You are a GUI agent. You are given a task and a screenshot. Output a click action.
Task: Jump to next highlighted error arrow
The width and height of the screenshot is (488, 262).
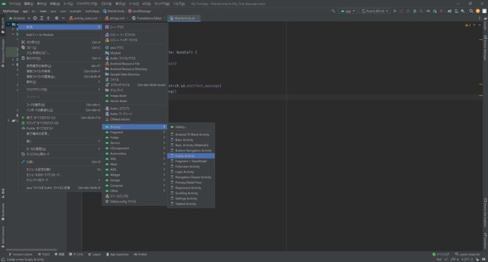[479, 25]
